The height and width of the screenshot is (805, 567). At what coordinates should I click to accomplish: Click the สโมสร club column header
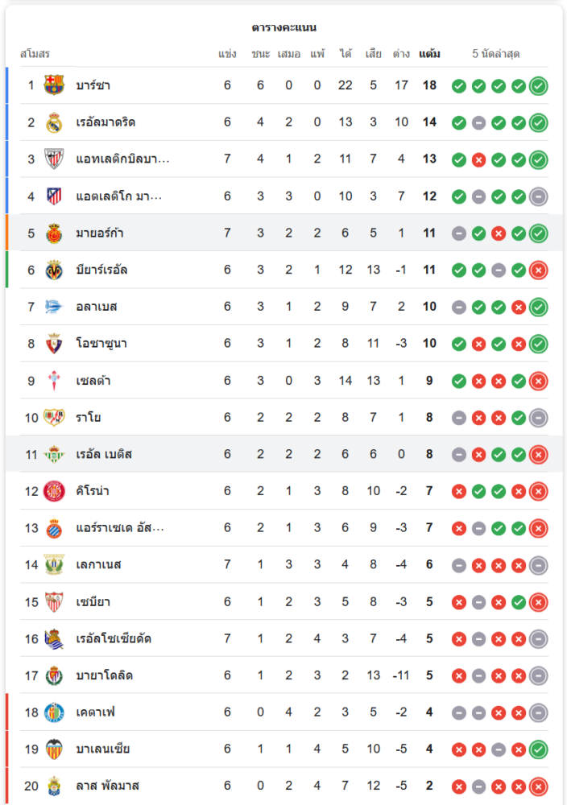coord(35,54)
